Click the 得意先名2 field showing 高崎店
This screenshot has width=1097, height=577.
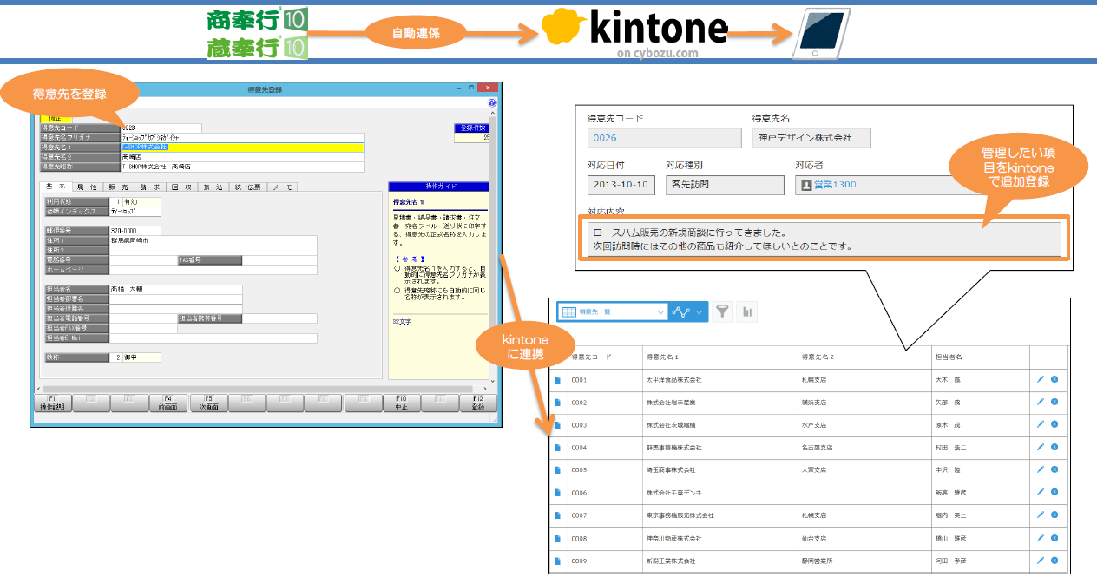[242, 157]
